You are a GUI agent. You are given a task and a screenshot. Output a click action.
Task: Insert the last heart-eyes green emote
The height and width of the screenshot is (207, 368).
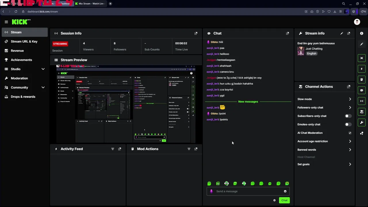tap(287, 183)
